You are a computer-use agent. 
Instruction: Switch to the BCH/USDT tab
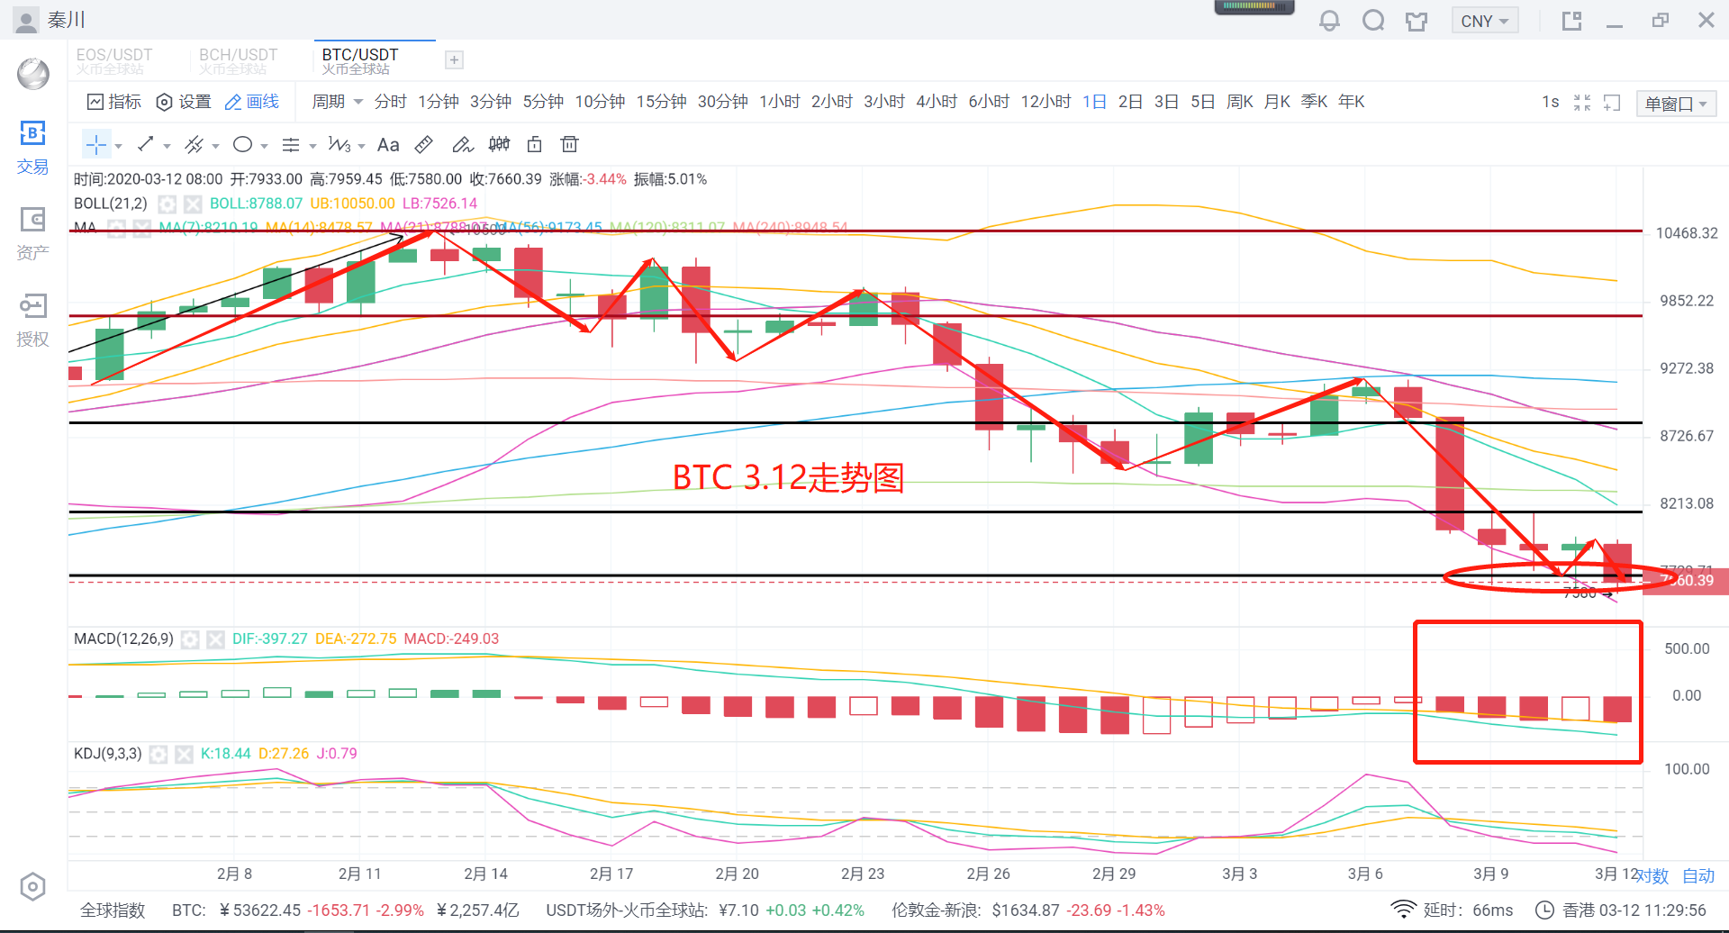pyautogui.click(x=238, y=60)
